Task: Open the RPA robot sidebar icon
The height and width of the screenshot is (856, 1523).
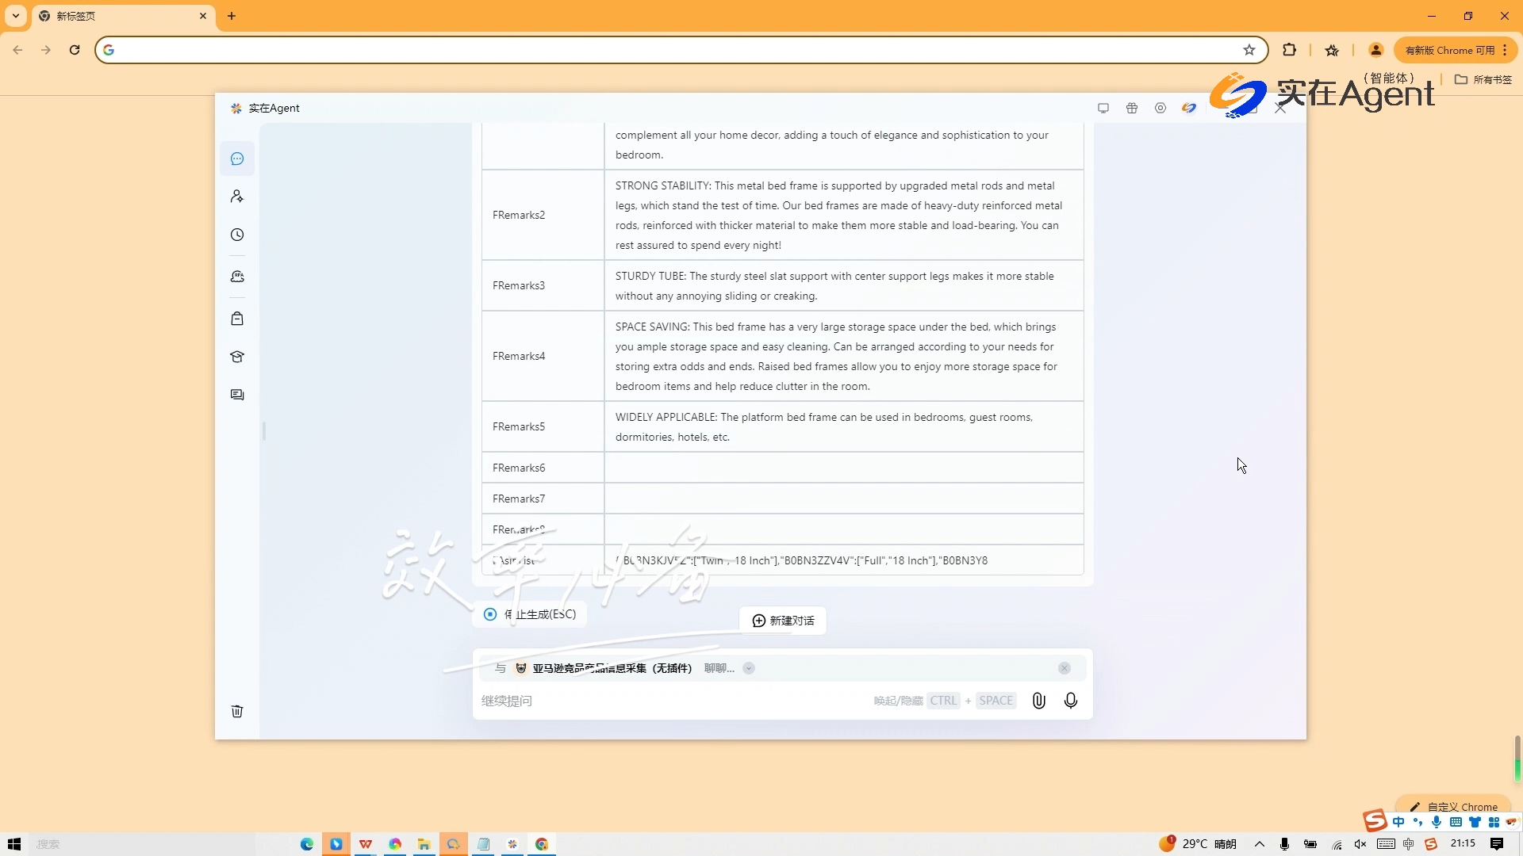Action: pyautogui.click(x=237, y=277)
